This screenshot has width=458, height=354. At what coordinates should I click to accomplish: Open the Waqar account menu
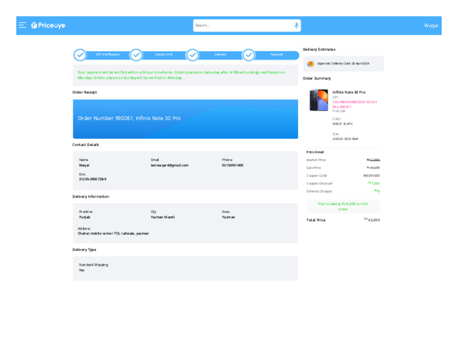pos(431,26)
